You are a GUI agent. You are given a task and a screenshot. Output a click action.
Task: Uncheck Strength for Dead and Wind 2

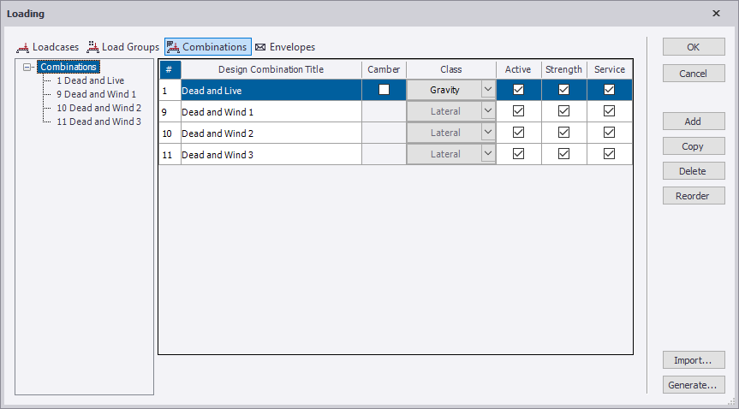(x=563, y=133)
